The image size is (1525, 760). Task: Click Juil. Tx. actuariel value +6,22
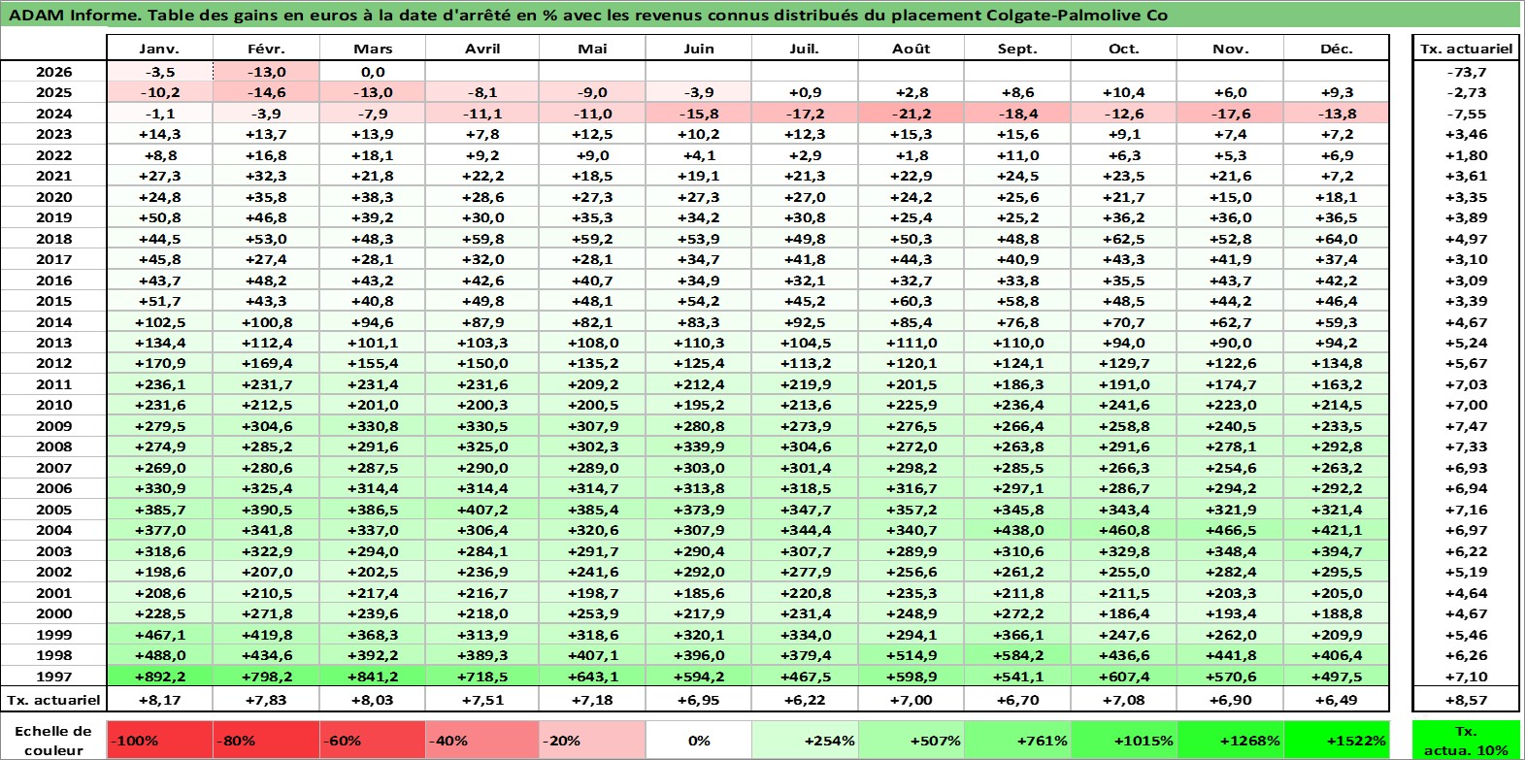pyautogui.click(x=805, y=700)
